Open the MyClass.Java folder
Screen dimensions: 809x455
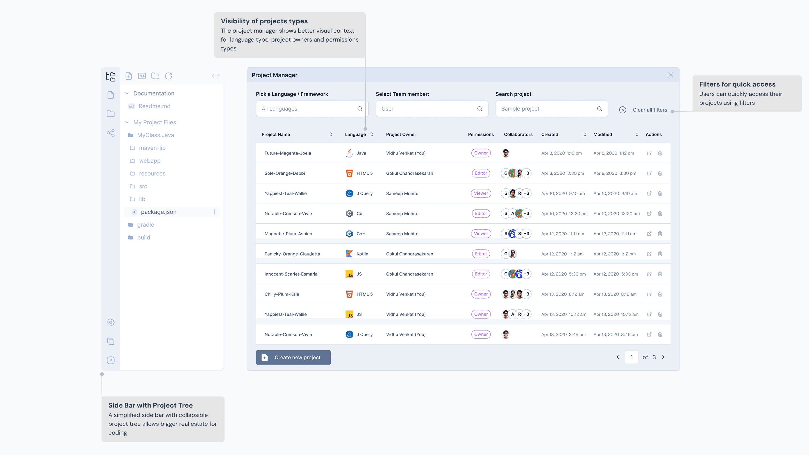tap(155, 135)
